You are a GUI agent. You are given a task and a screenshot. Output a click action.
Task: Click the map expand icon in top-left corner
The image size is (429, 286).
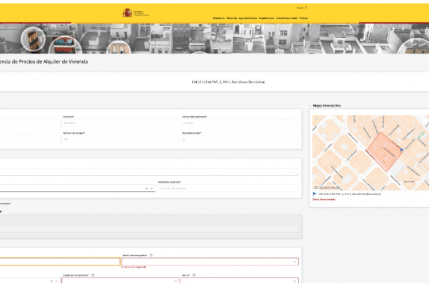pyautogui.click(x=315, y=118)
